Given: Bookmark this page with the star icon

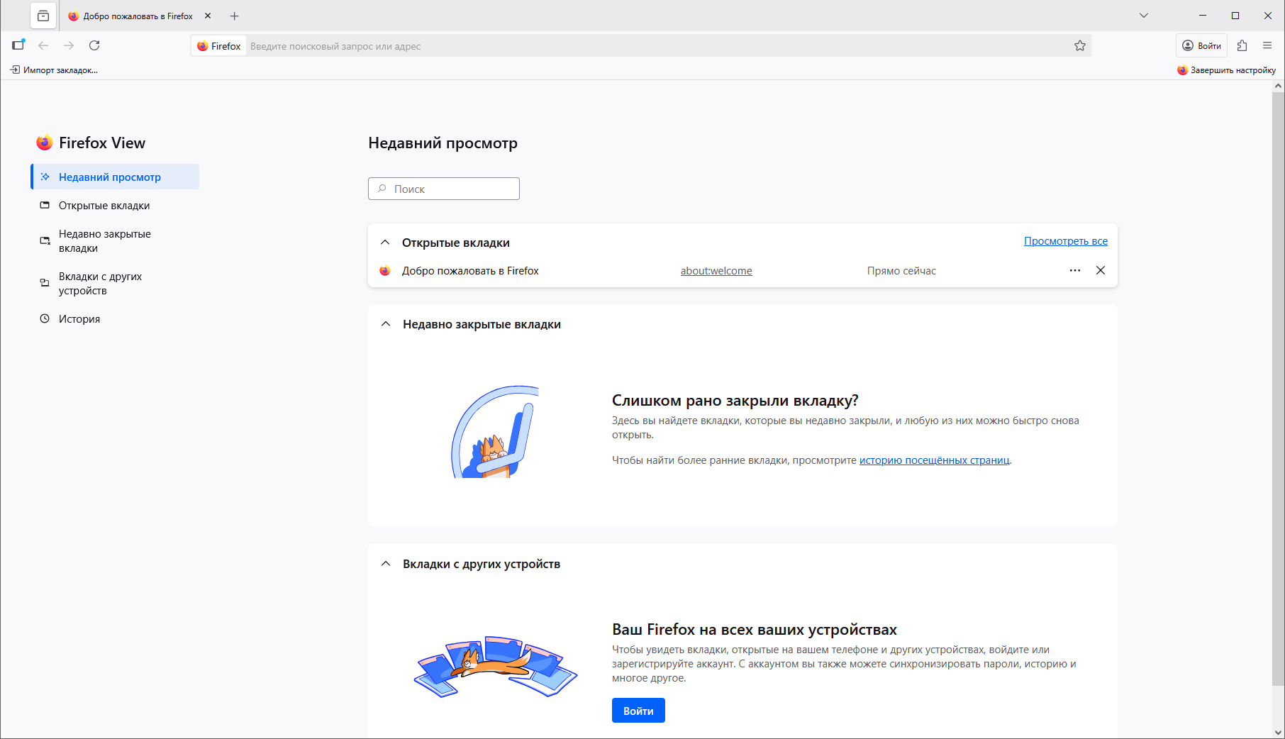Looking at the screenshot, I should (1080, 46).
